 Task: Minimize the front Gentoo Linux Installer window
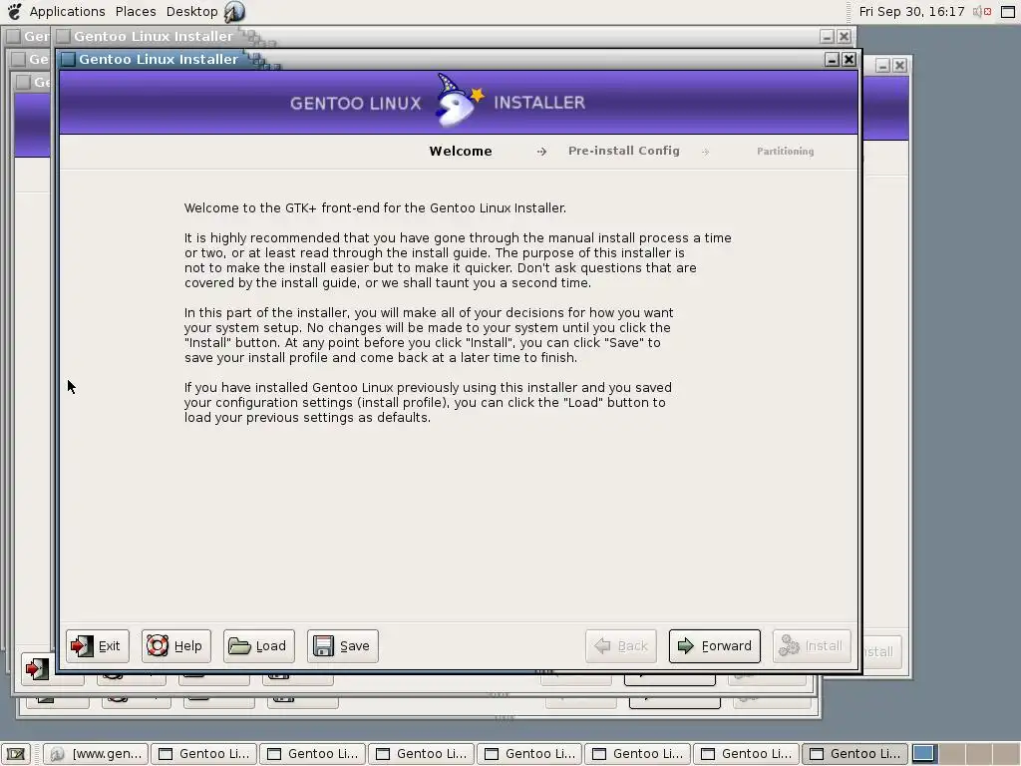point(832,59)
